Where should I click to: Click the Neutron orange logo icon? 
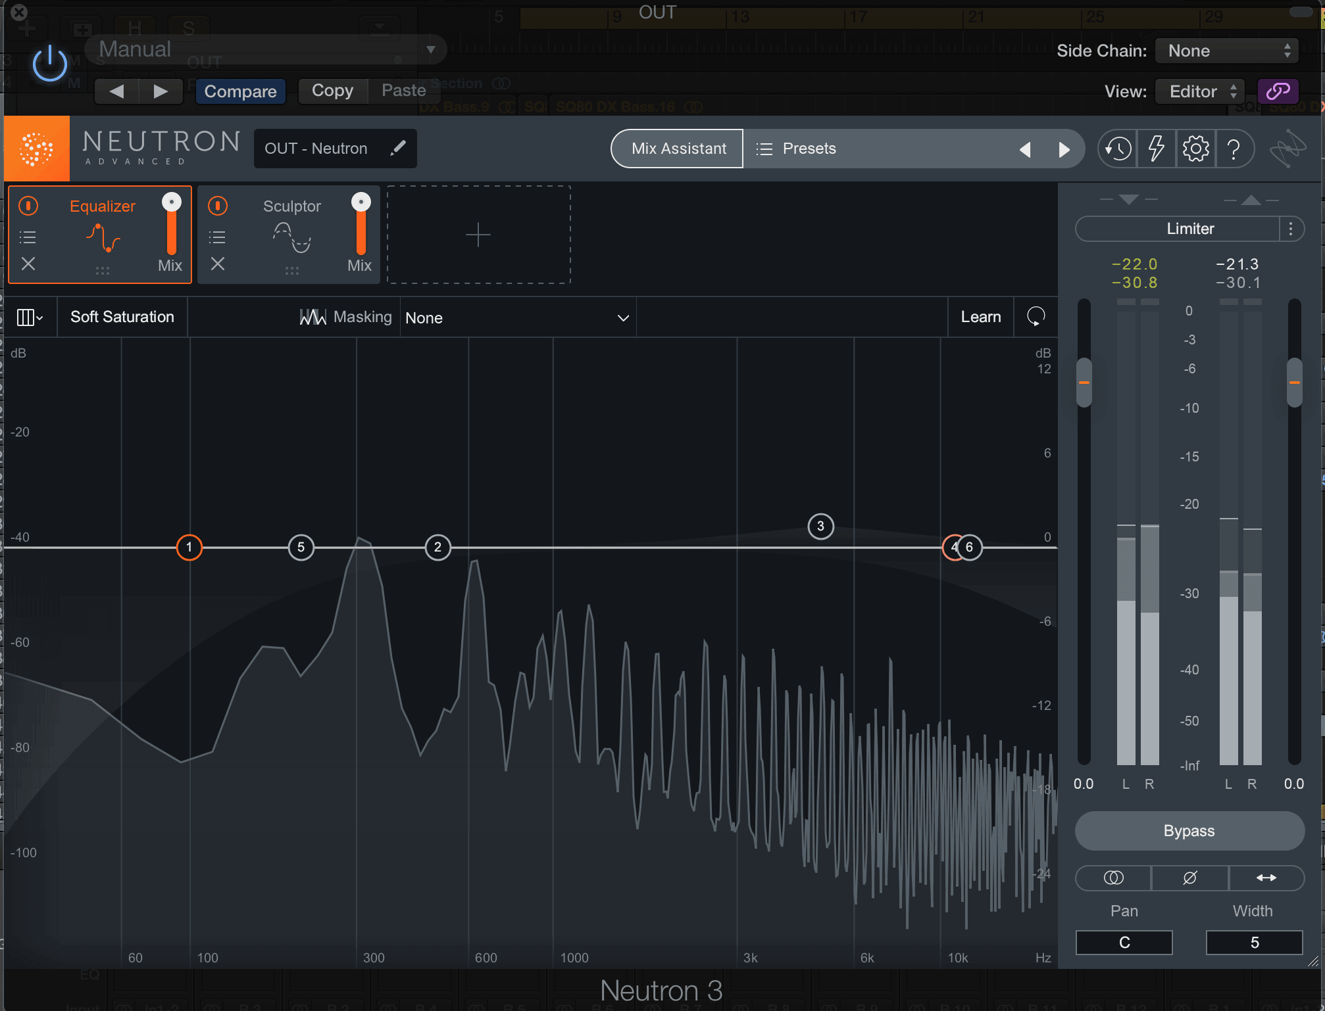(37, 149)
